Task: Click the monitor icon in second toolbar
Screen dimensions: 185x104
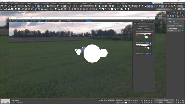Action: tap(100, 9)
